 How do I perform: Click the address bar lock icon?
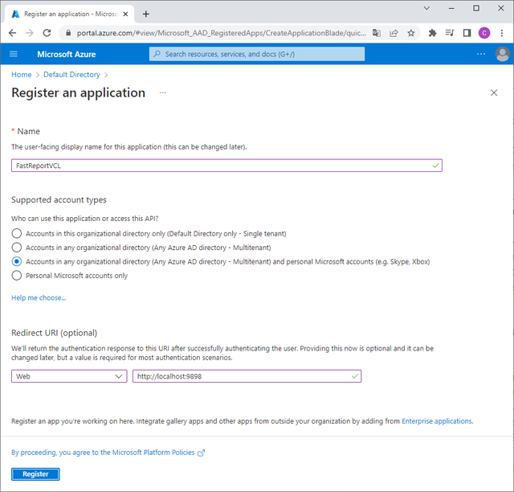coord(68,33)
